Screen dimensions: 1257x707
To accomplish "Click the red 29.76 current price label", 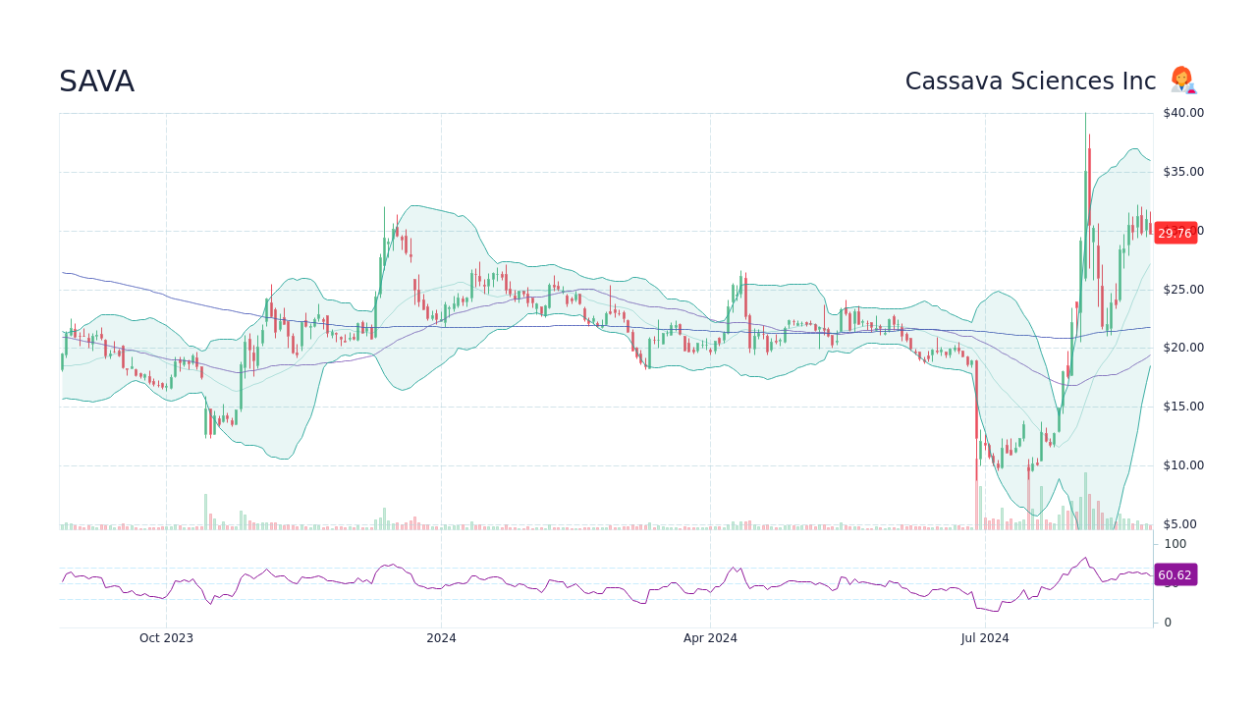I will pyautogui.click(x=1175, y=233).
